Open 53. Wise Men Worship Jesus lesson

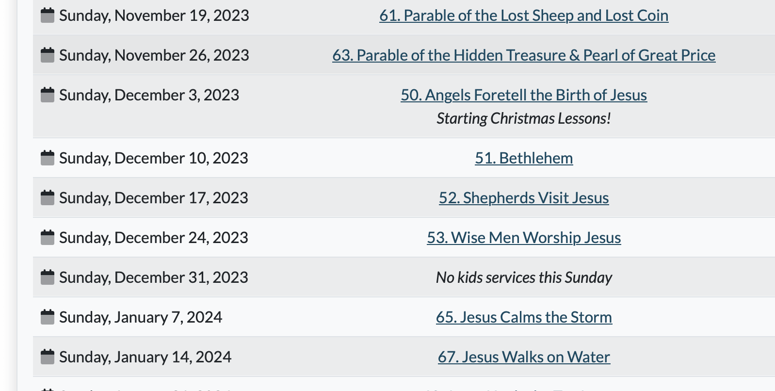(524, 238)
